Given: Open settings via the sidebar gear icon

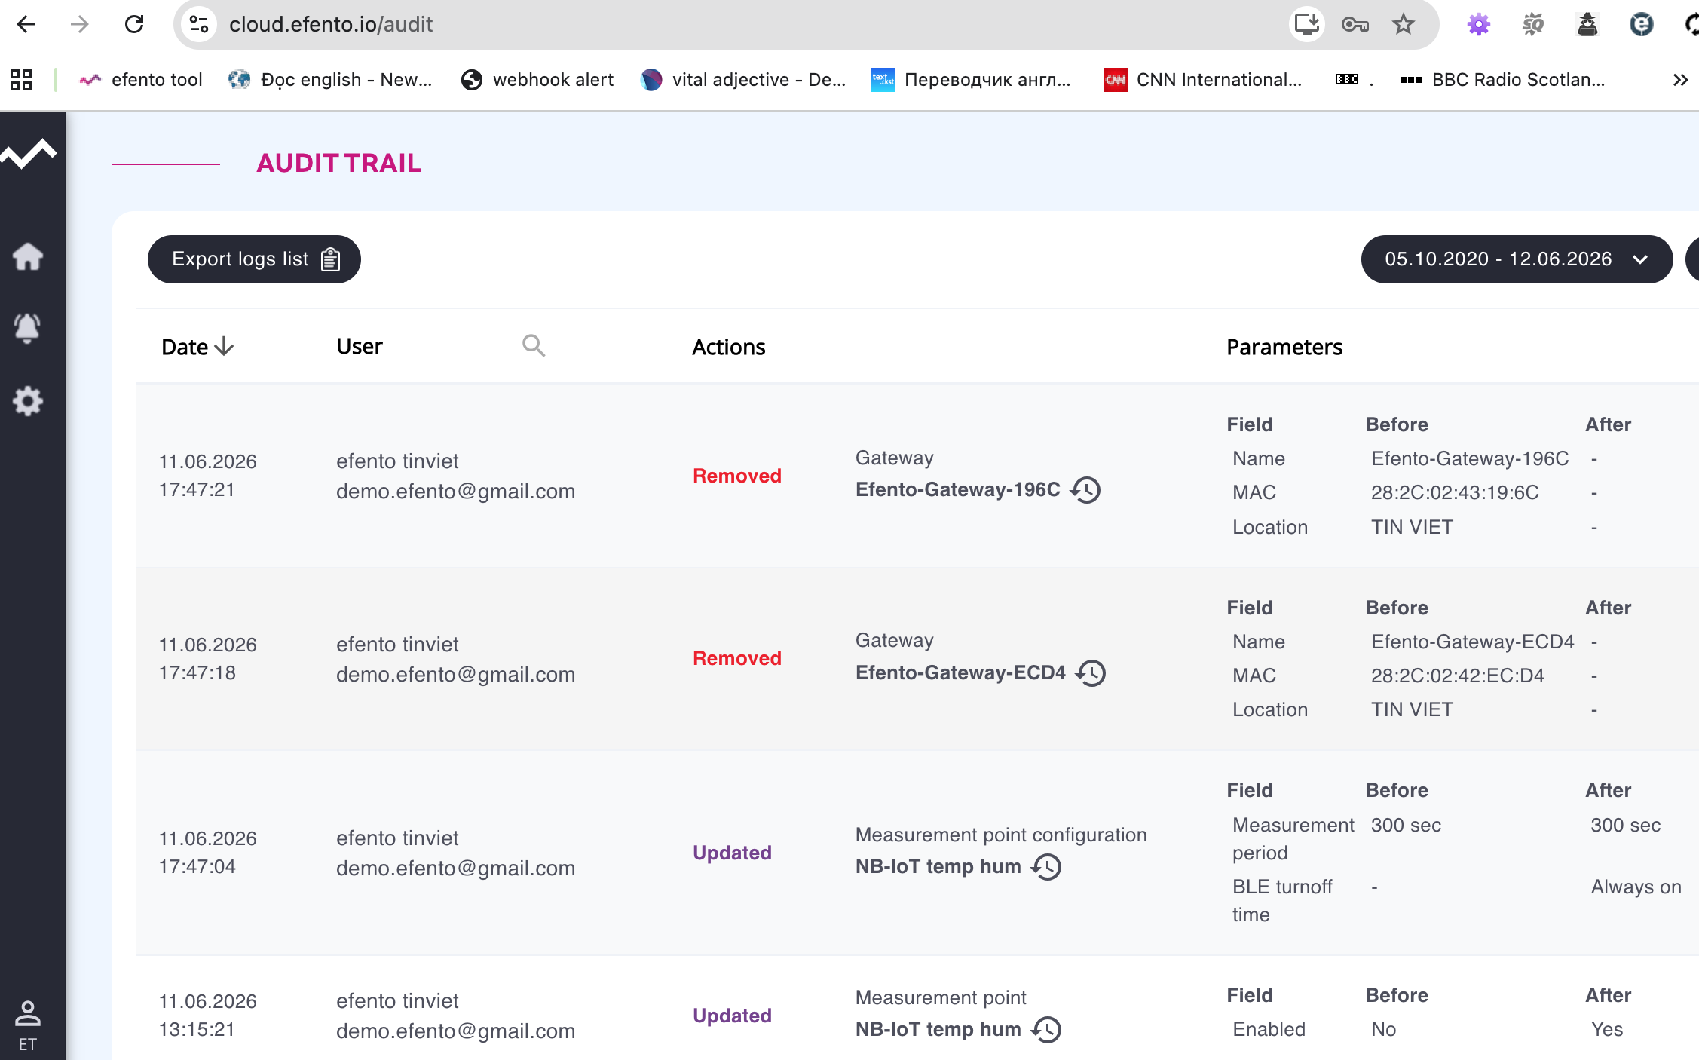Looking at the screenshot, I should point(28,401).
